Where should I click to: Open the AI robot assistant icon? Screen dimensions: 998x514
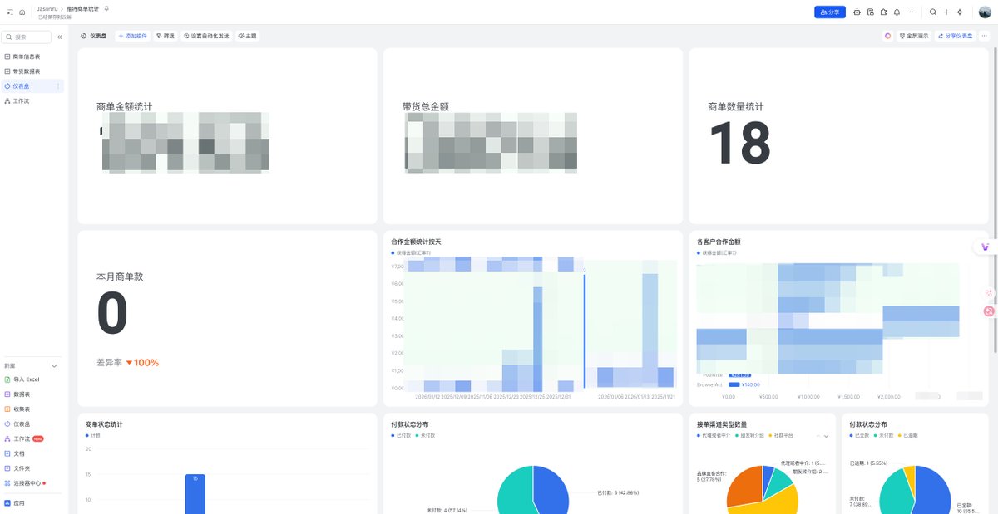[857, 12]
